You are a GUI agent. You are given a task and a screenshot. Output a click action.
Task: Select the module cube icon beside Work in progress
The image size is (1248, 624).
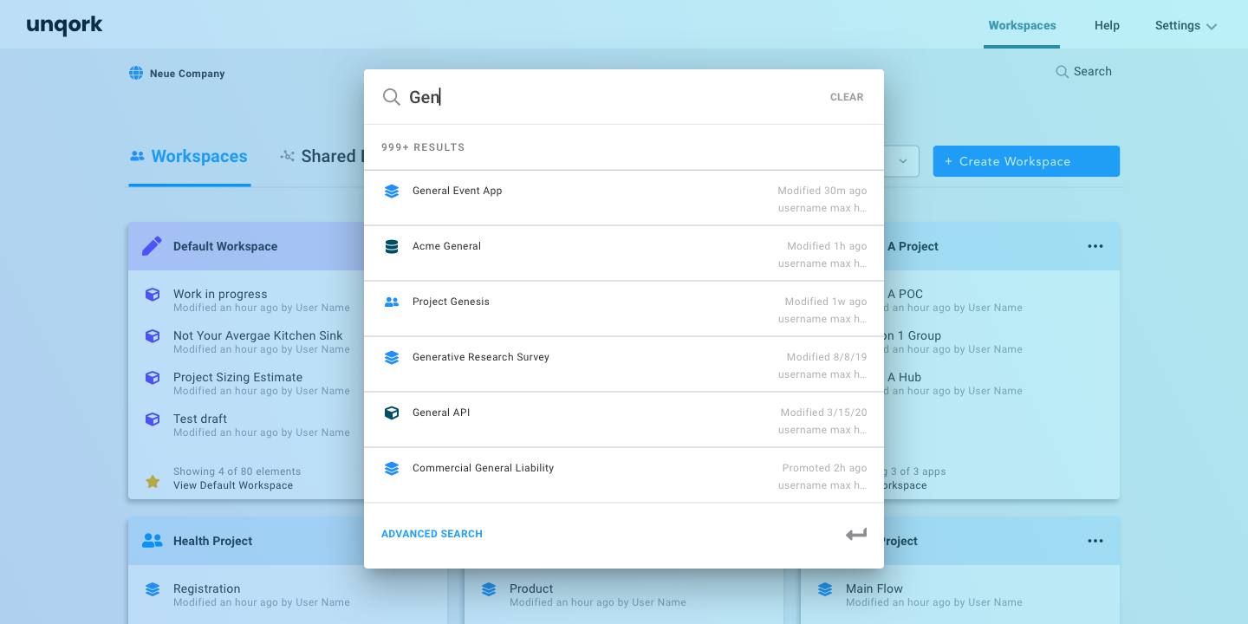(152, 295)
